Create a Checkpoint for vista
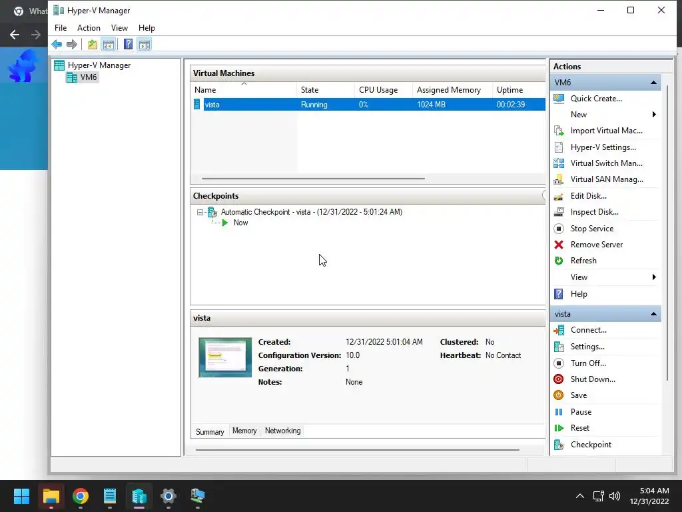682x512 pixels. (591, 445)
